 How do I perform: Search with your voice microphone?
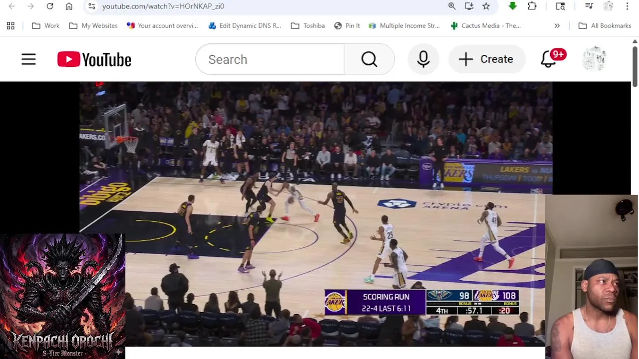coord(423,59)
